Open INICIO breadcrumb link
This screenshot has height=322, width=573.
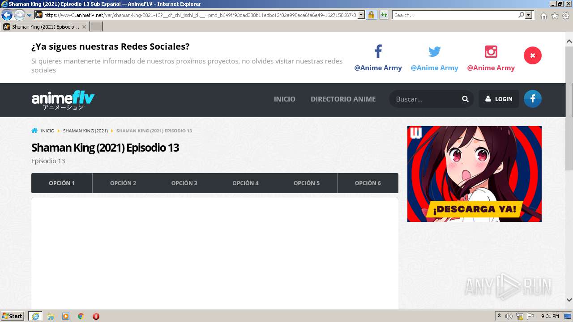pyautogui.click(x=47, y=131)
